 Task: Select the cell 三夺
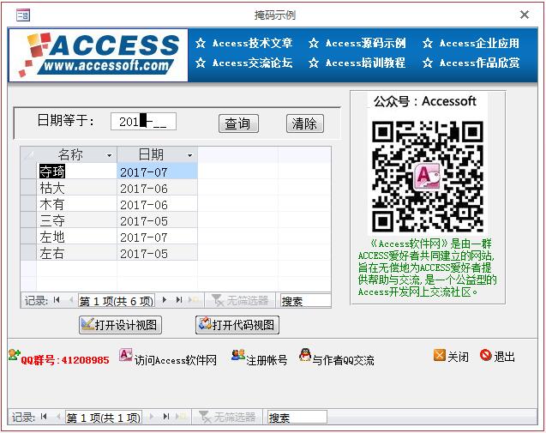coord(76,221)
